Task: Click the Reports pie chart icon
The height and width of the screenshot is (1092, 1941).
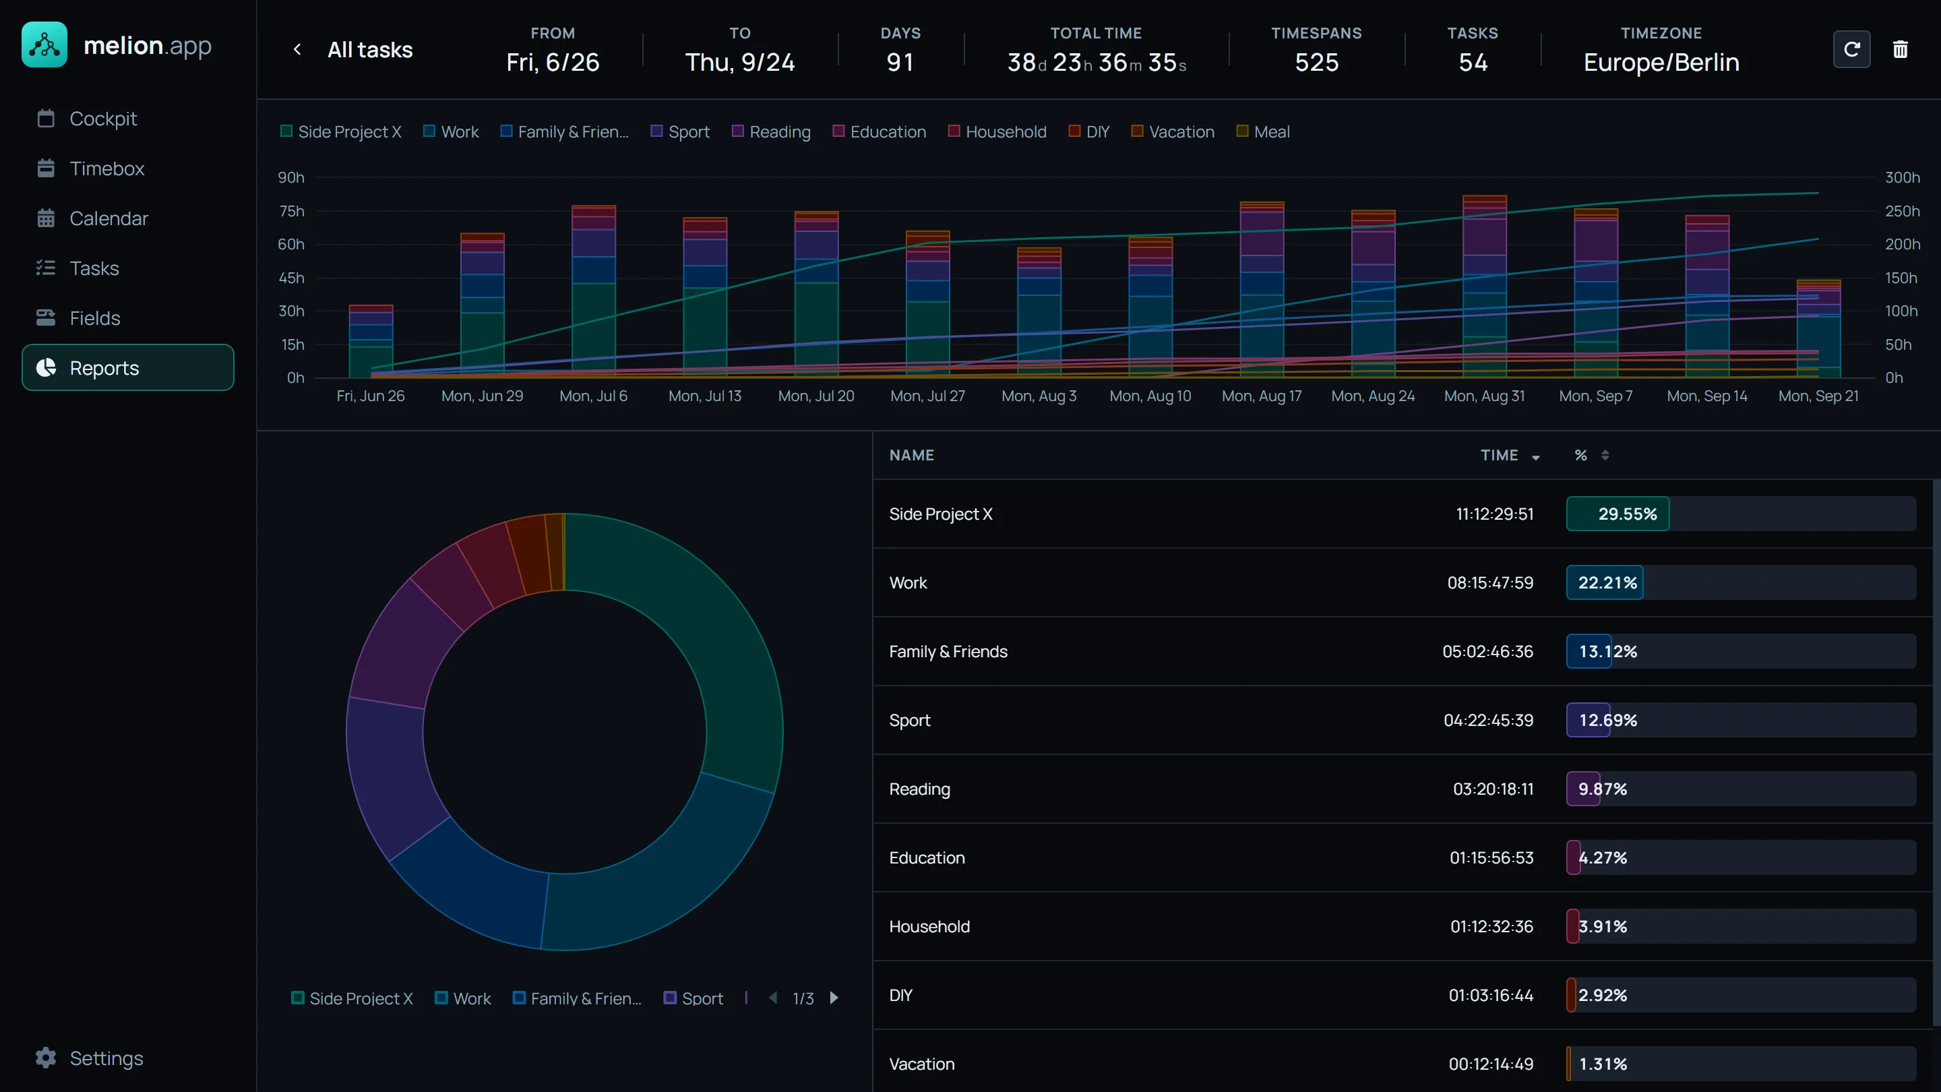Action: [46, 367]
